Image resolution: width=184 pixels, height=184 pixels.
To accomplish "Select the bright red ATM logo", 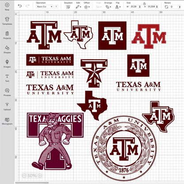I will coord(149,36).
